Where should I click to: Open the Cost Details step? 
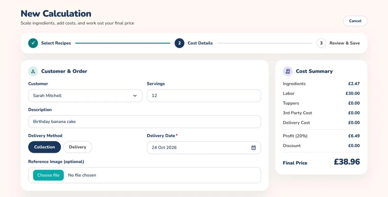coord(200,43)
